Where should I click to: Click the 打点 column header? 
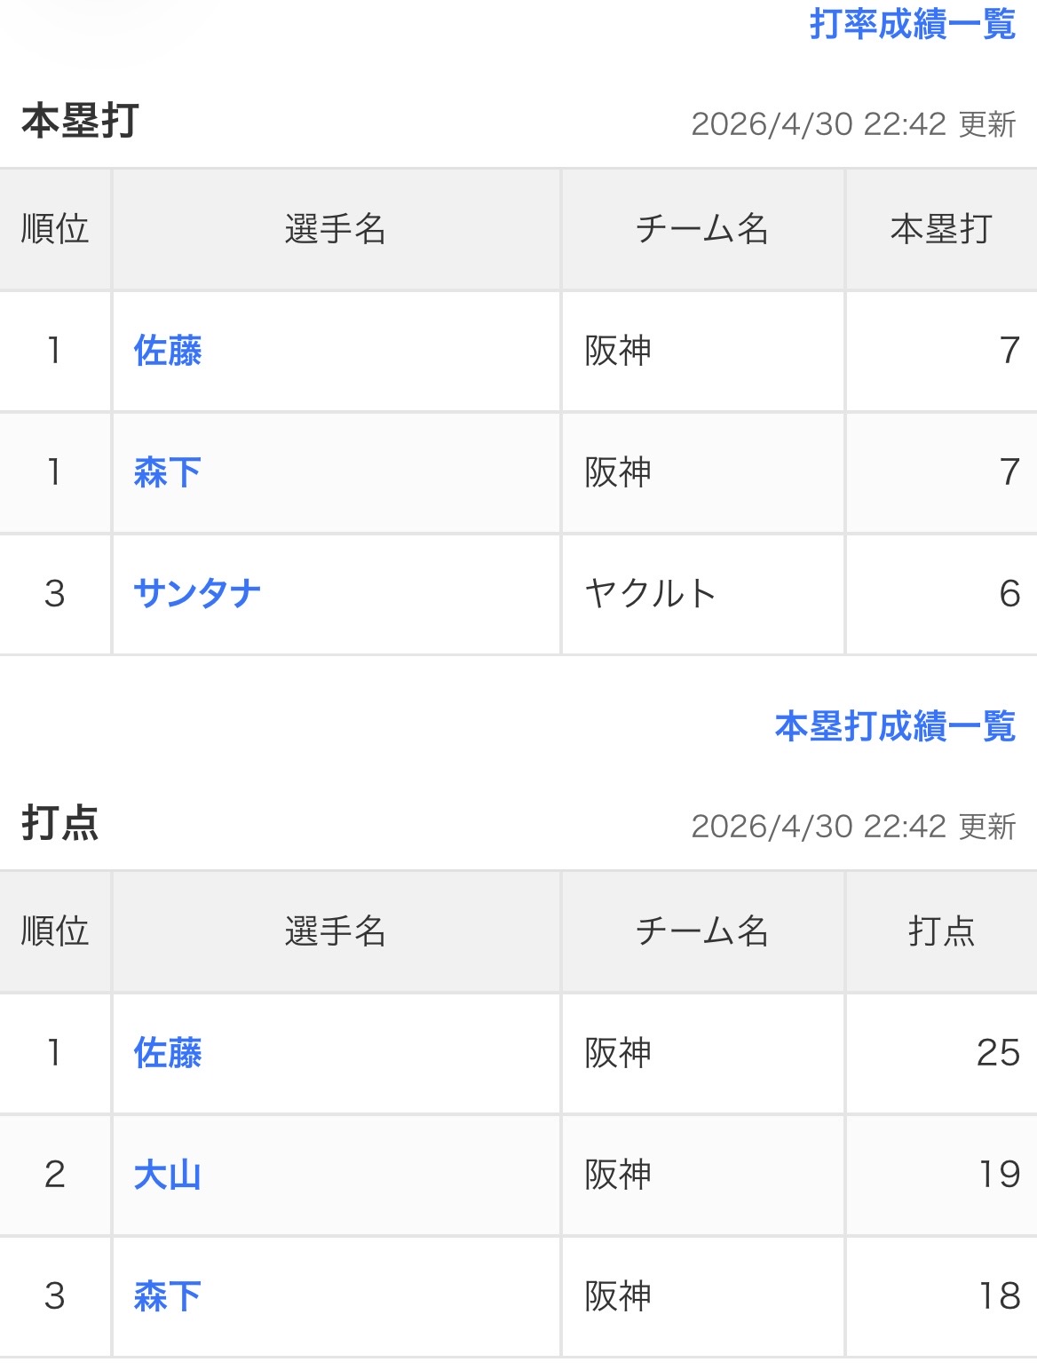(941, 931)
